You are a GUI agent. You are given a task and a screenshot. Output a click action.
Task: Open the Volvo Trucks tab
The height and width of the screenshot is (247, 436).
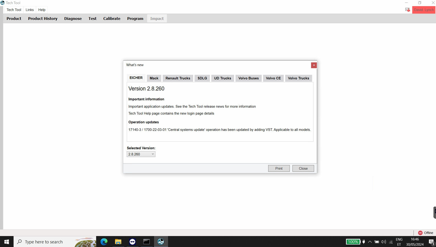point(299,78)
